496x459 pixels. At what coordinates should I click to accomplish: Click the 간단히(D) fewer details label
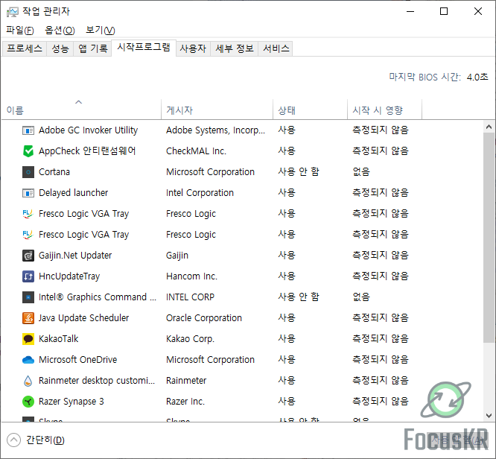coord(45,440)
